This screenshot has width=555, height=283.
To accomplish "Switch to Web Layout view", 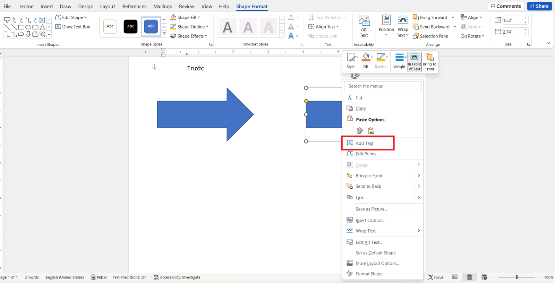I will coord(484,277).
